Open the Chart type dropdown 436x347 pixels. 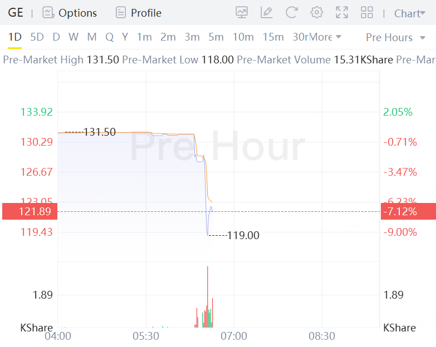(x=409, y=13)
